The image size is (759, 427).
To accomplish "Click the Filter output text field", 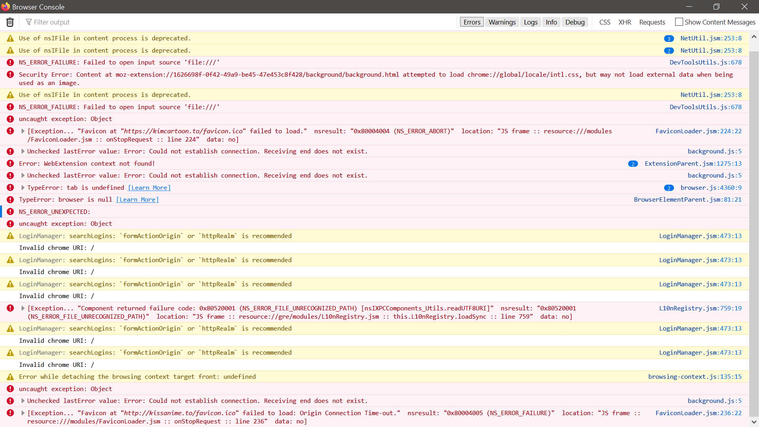I will tap(79, 22).
